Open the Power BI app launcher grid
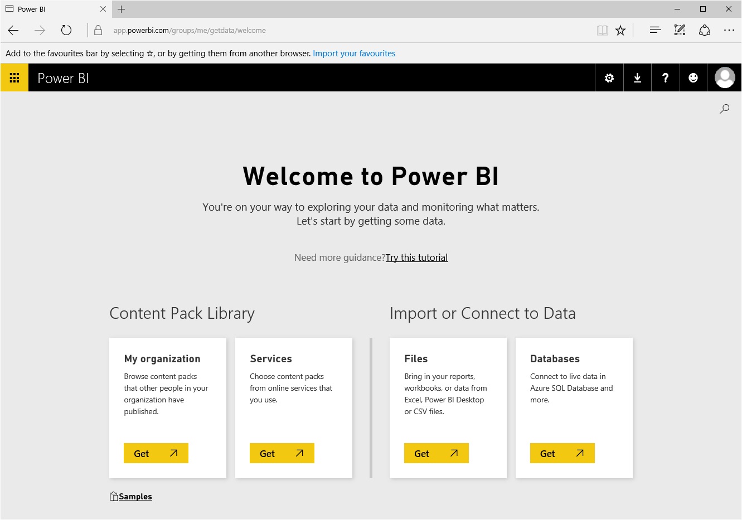Viewport: 742px width, 520px height. 14,78
